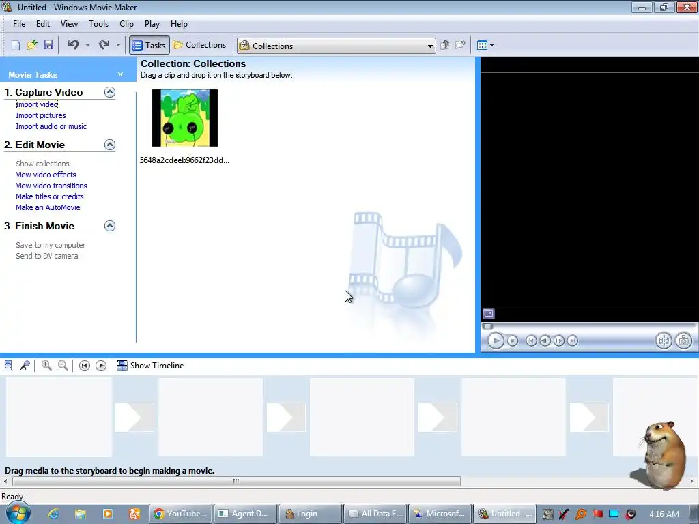Image resolution: width=699 pixels, height=524 pixels.
Task: Create a new collection folder
Action: (460, 45)
